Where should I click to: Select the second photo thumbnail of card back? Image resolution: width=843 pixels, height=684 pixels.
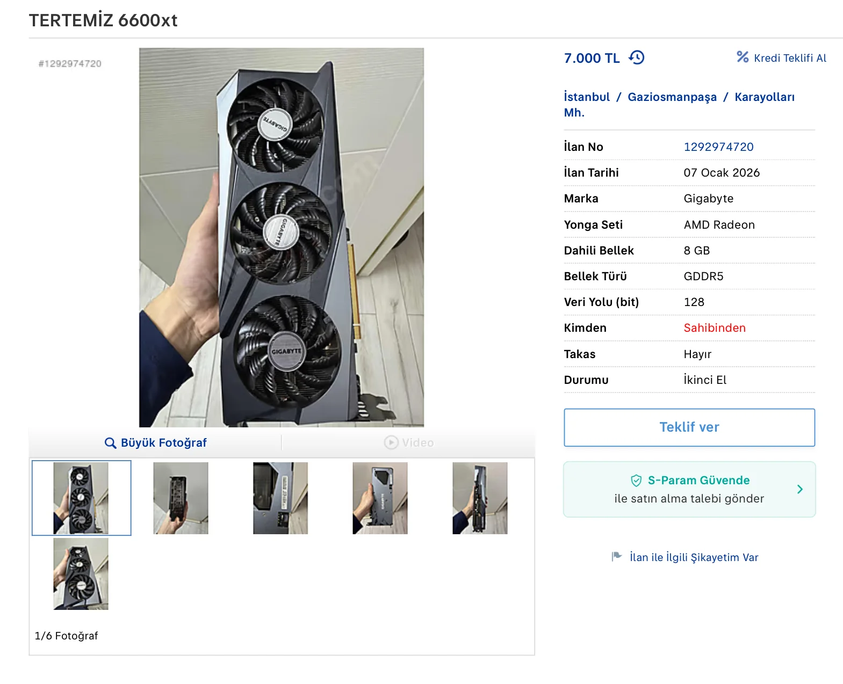click(x=181, y=498)
